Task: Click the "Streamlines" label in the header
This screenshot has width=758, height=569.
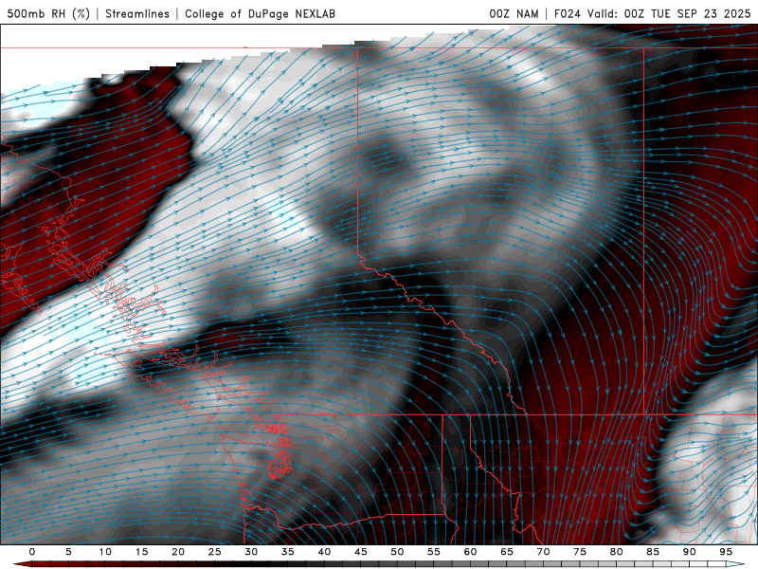Action: (137, 13)
